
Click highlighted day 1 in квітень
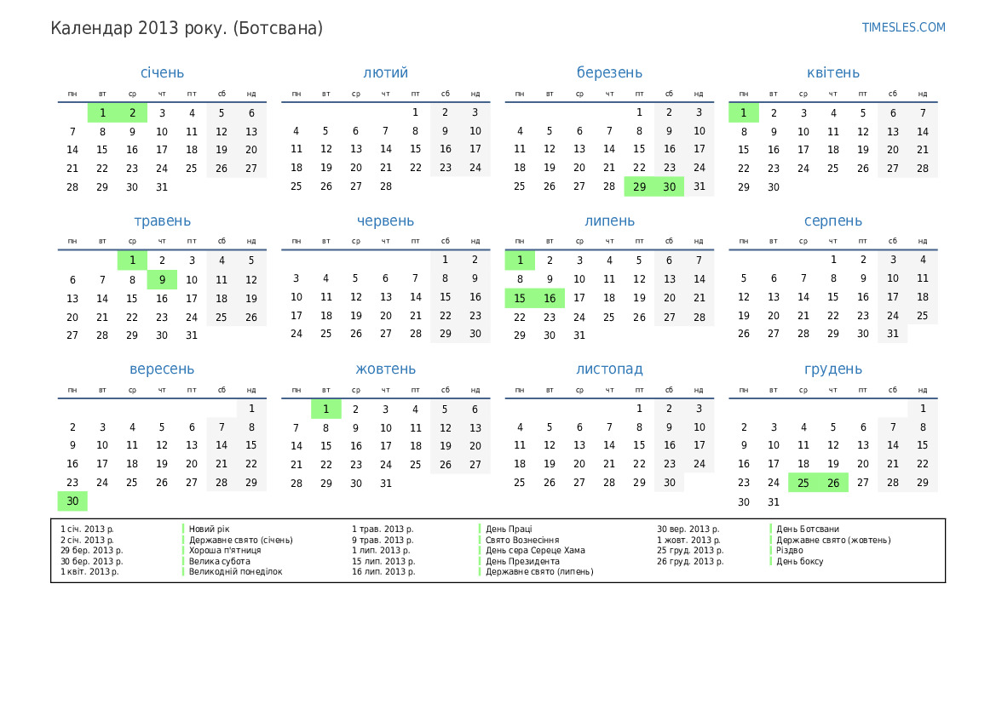click(743, 113)
